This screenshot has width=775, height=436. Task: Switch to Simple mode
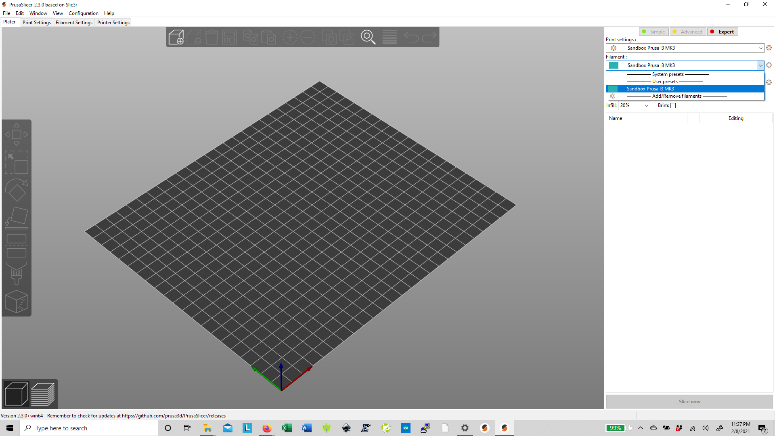[654, 32]
